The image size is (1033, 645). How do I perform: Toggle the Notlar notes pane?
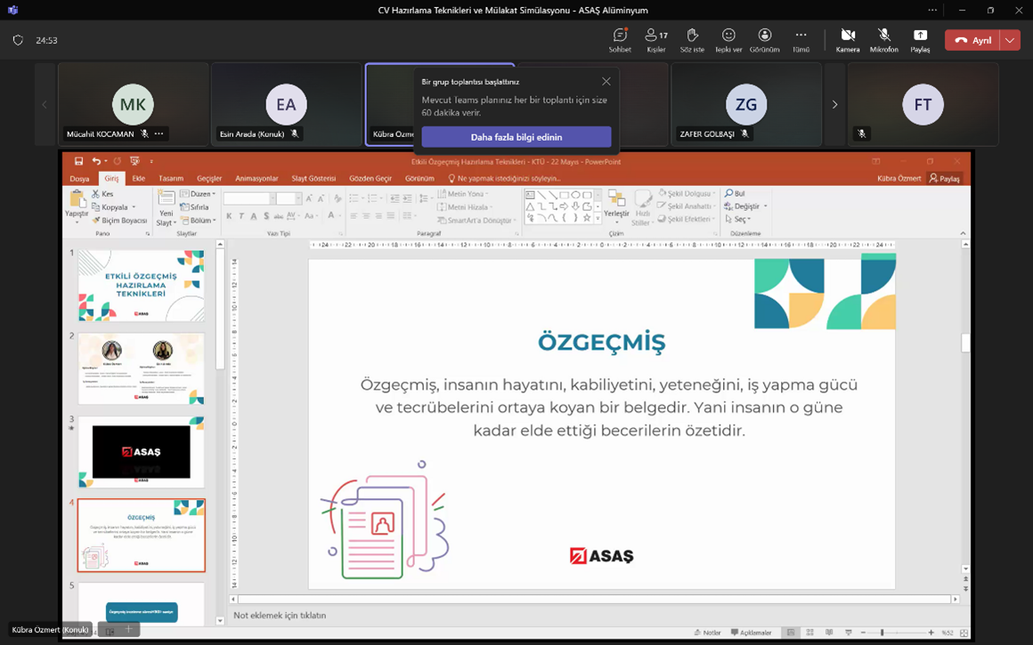point(708,633)
